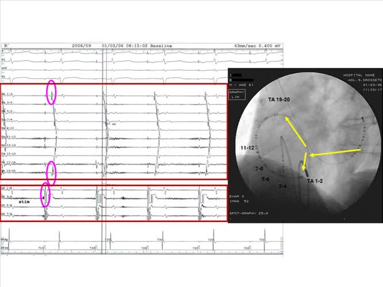The image size is (383, 287).
Task: Click the long yellow arrow pointing left
Action: [x=336, y=153]
